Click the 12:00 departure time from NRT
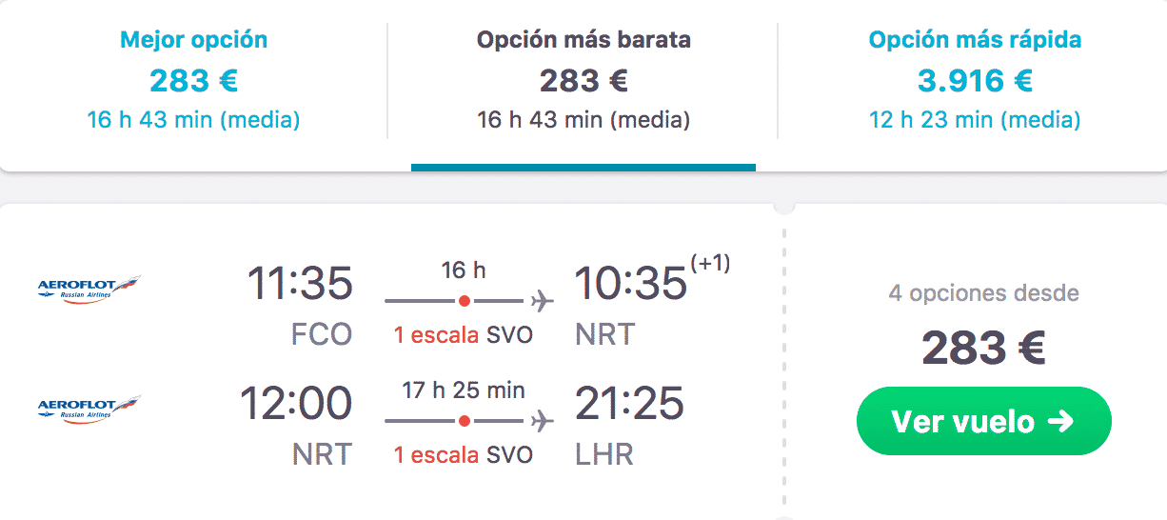This screenshot has height=520, width=1167. [296, 404]
